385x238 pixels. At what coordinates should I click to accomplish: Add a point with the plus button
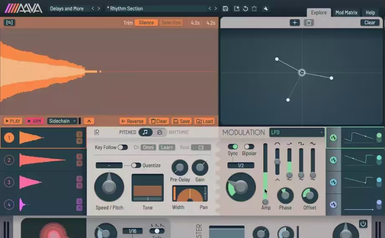(295, 23)
